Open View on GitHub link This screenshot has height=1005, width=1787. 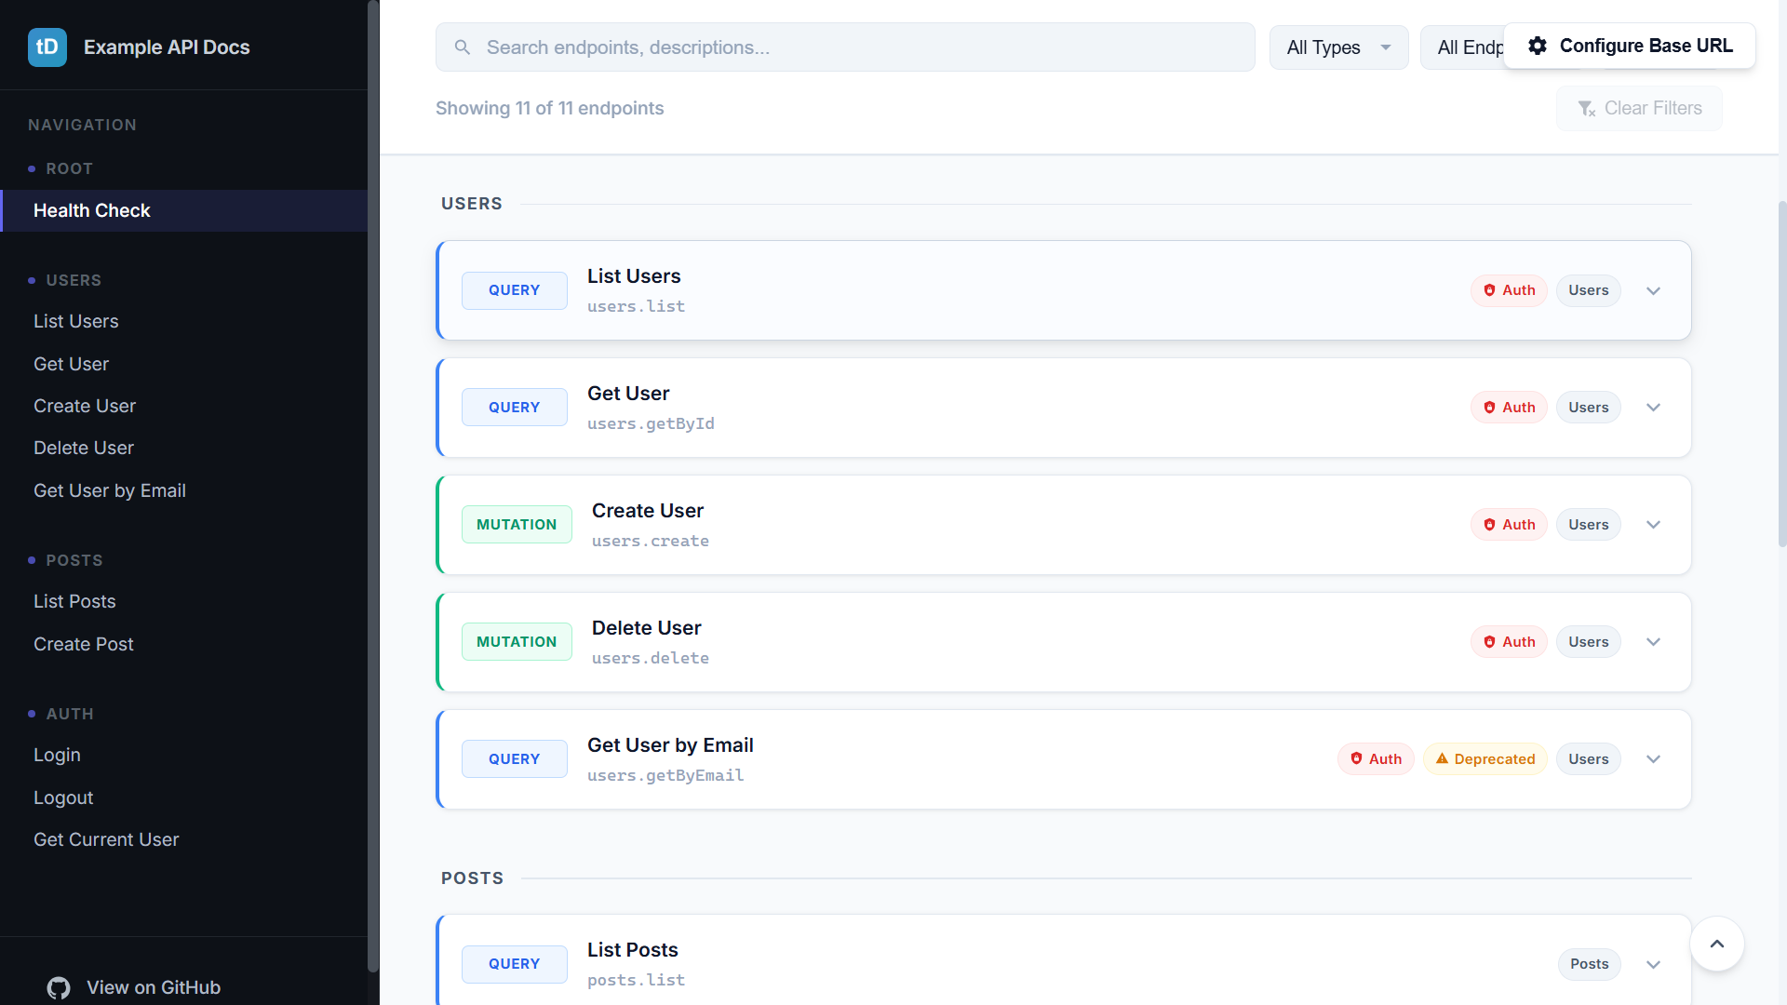134,987
